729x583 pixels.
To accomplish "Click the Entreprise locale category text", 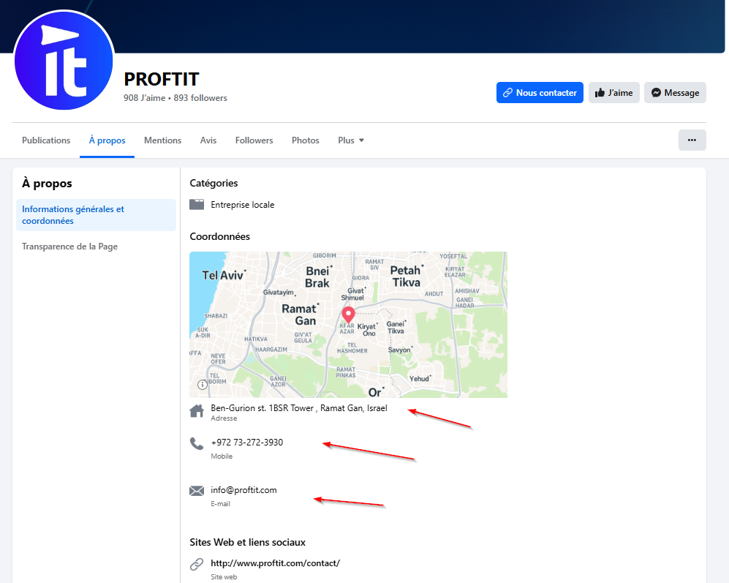I will tap(242, 205).
